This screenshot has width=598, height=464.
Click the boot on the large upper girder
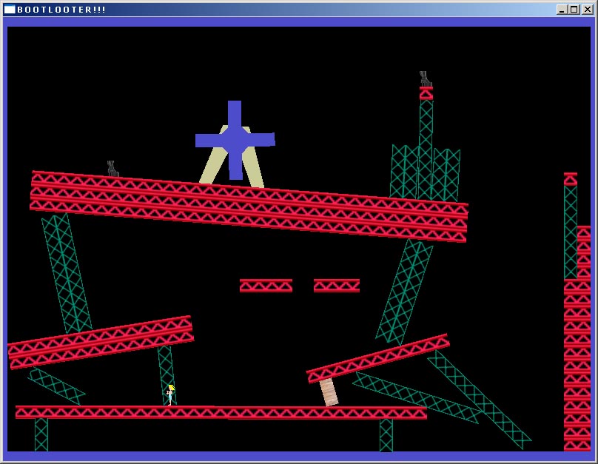112,169
